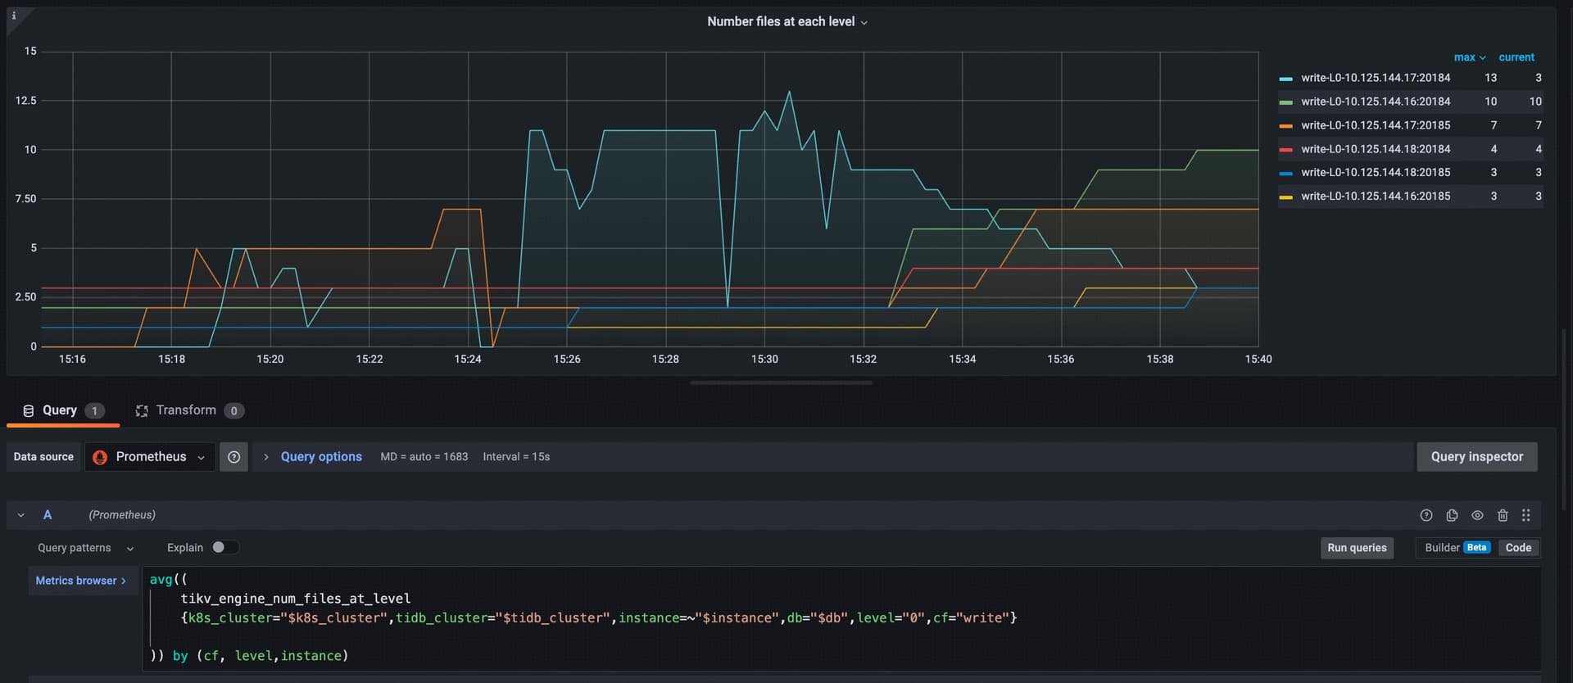Click the query A help icon
Screen dimensions: 1573x683
[1426, 515]
